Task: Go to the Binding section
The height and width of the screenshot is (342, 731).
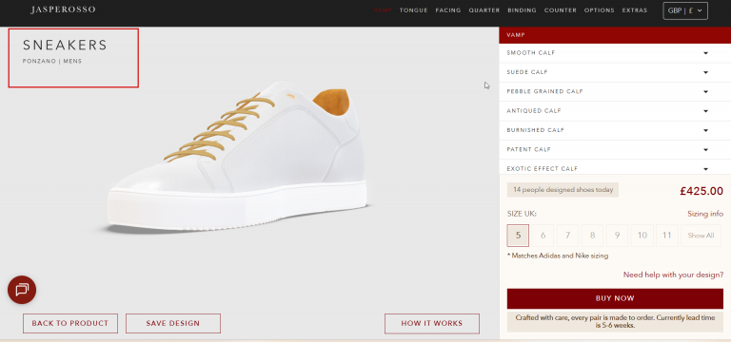Action: (x=523, y=10)
